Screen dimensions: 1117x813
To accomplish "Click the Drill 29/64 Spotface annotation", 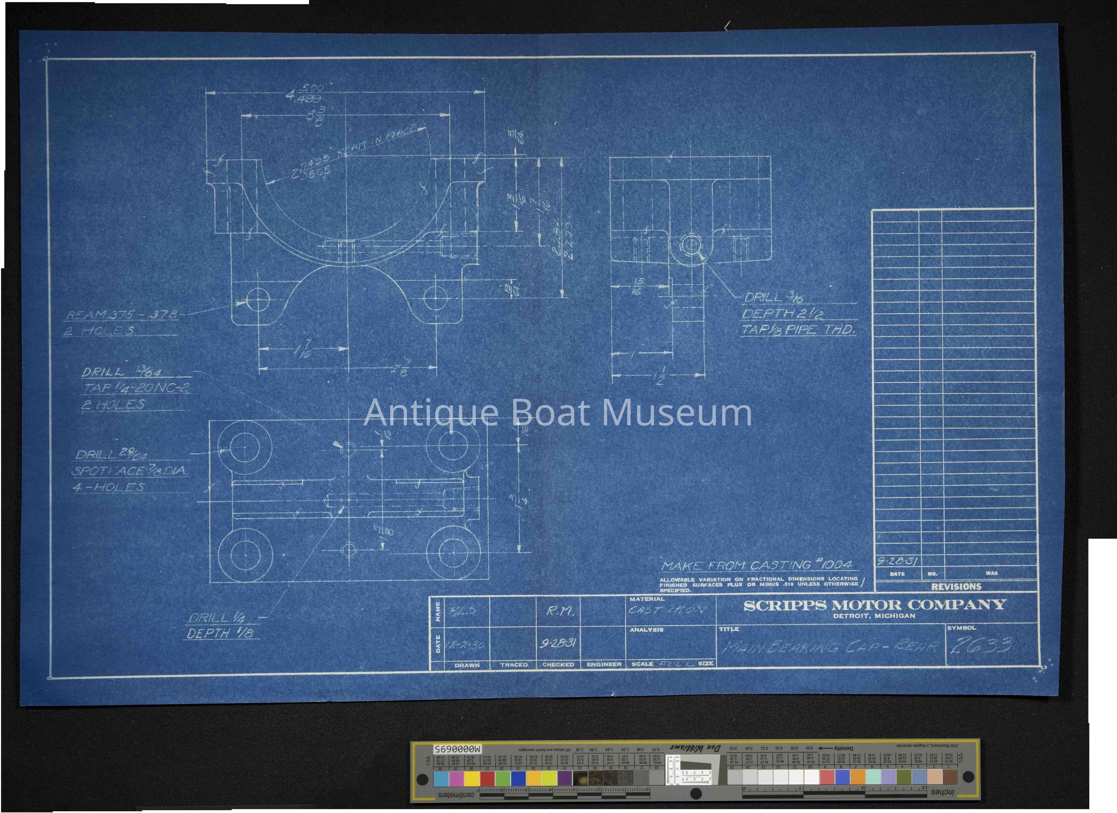I will [x=129, y=470].
